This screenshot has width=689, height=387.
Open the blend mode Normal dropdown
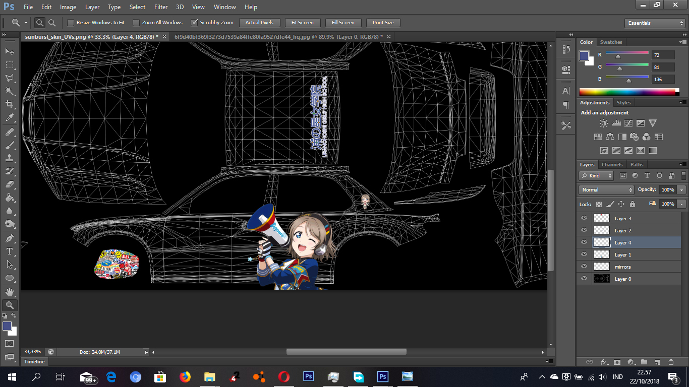pyautogui.click(x=606, y=190)
